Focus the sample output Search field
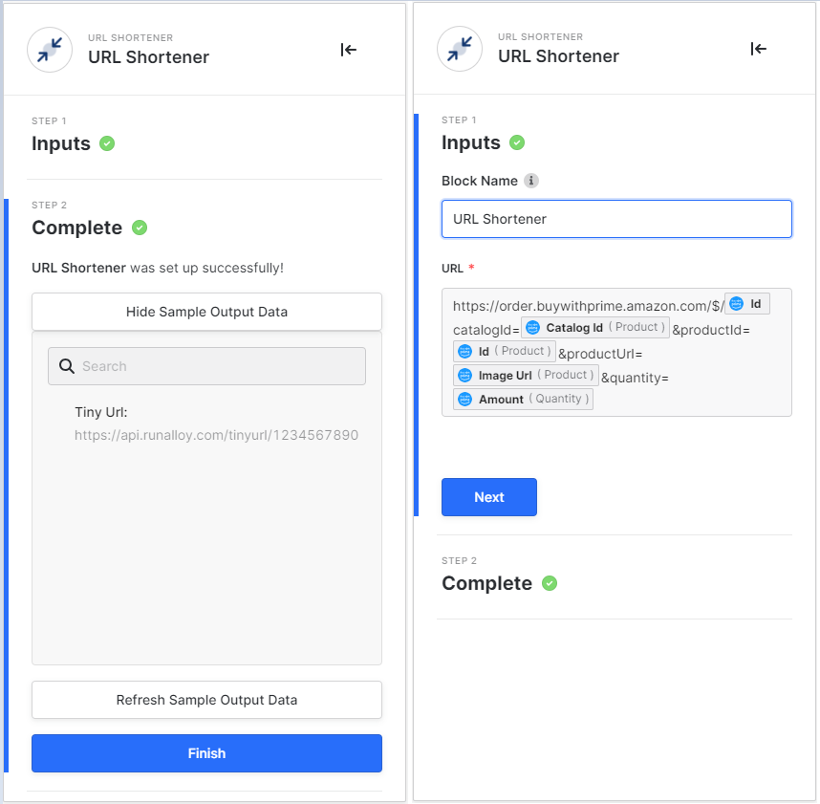Screen dimensions: 820x804 220,366
